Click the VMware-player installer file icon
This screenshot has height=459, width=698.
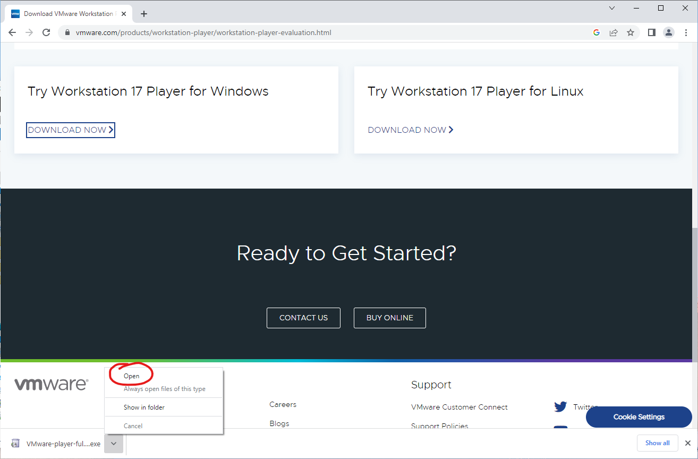(x=15, y=443)
